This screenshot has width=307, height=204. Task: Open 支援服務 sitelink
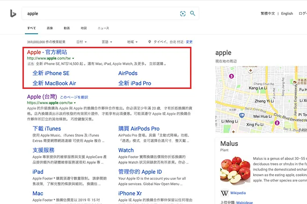[x=44, y=150]
